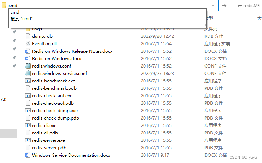Click the date 2016/7/1 9:17

point(155,155)
